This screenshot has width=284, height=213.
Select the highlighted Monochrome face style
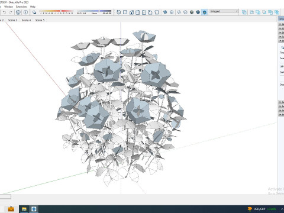[x=205, y=12]
